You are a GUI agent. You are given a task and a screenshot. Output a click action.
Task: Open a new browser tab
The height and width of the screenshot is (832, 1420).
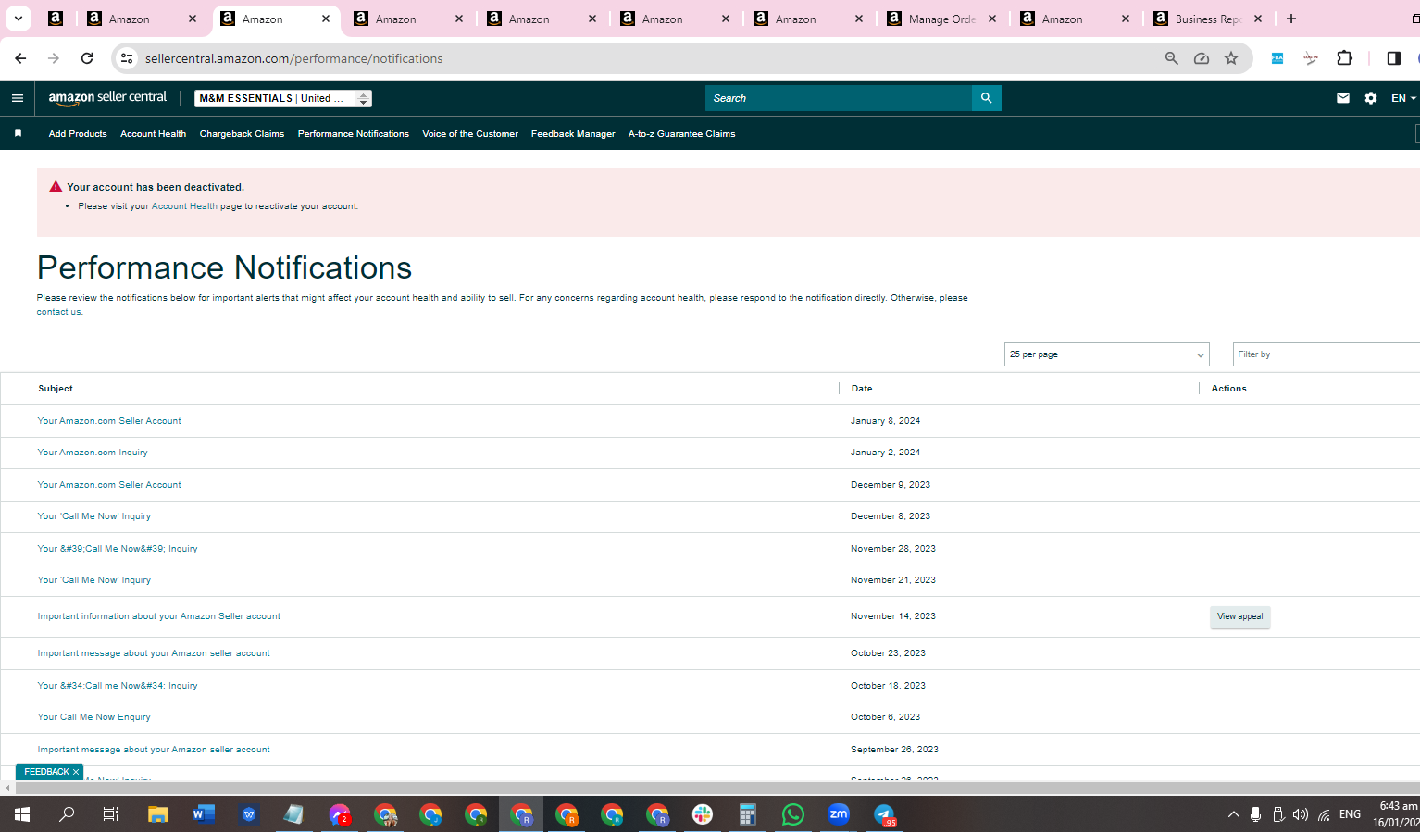[x=1291, y=19]
